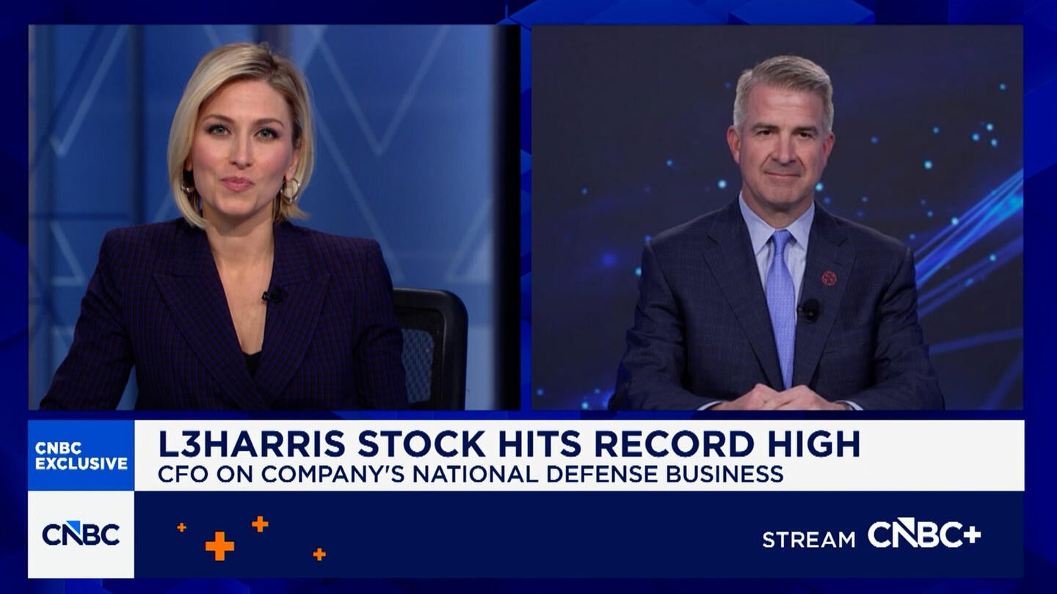This screenshot has height=594, width=1057.
Task: Click the CFO guest video panel
Action: coord(777,217)
